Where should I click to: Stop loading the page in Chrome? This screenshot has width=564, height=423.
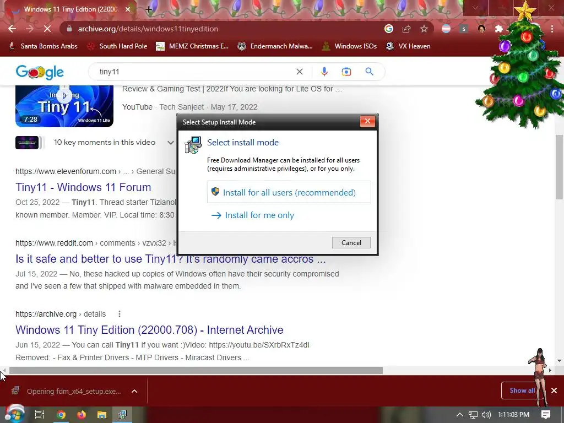[x=47, y=29]
